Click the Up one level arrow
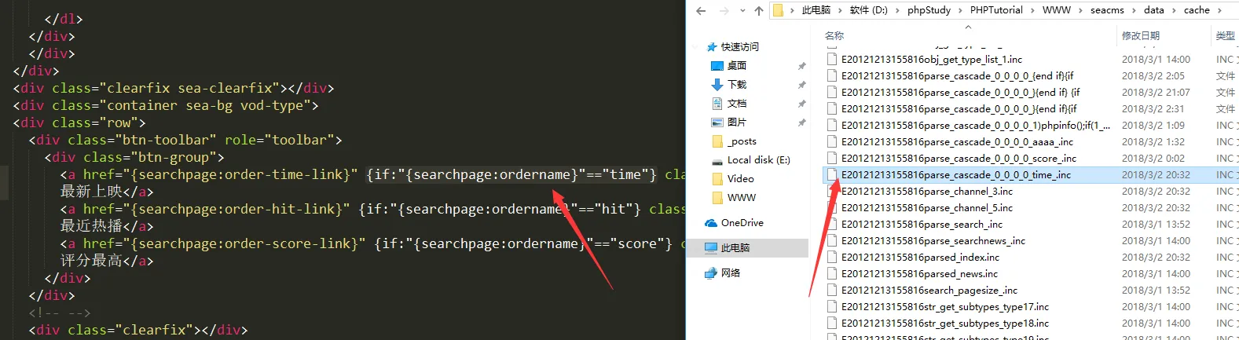1239x340 pixels. point(758,11)
